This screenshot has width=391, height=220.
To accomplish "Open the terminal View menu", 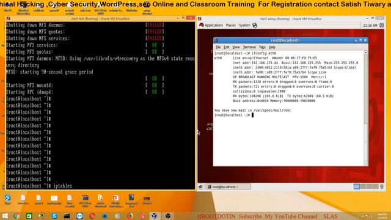I will click(x=236, y=47).
